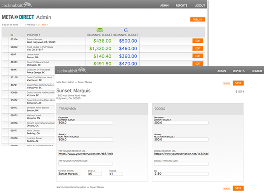Image resolution: width=264 pixels, height=194 pixels.
Task: Click Google budget $360.00
Action: [x=128, y=56]
